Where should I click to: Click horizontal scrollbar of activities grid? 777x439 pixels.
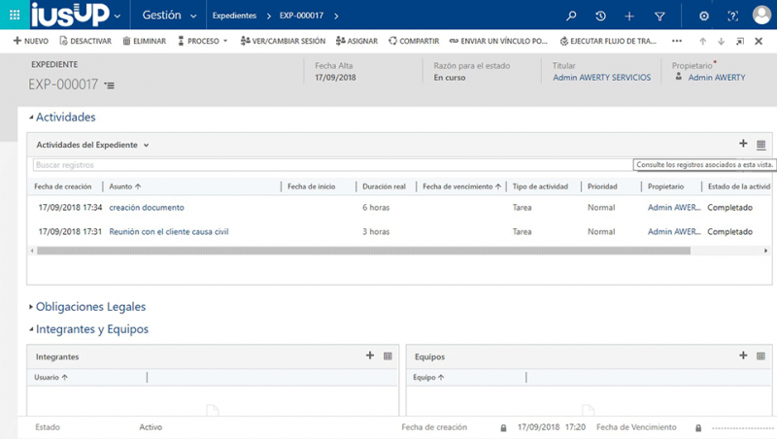click(x=363, y=252)
